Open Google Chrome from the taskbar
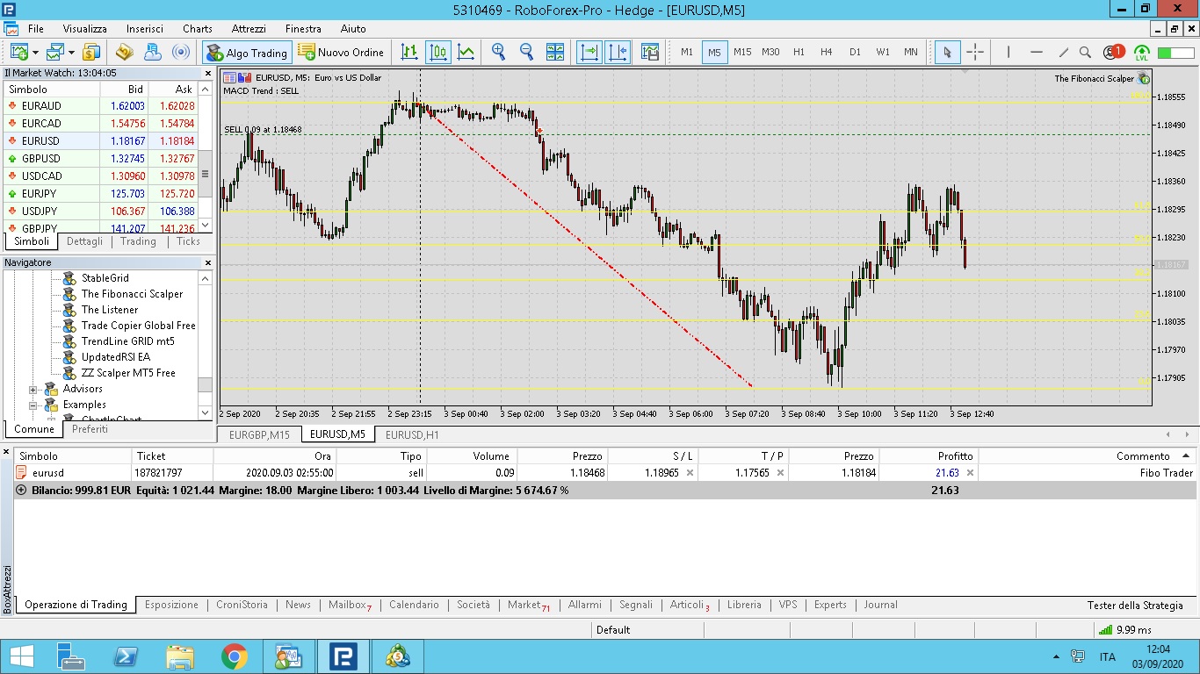Image resolution: width=1200 pixels, height=674 pixels. pos(234,656)
